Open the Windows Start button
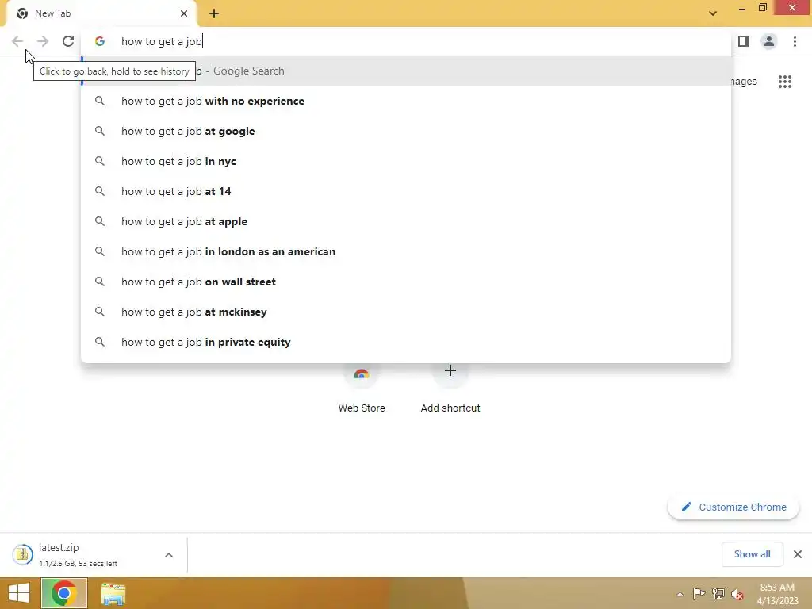The width and height of the screenshot is (812, 609). pyautogui.click(x=19, y=593)
